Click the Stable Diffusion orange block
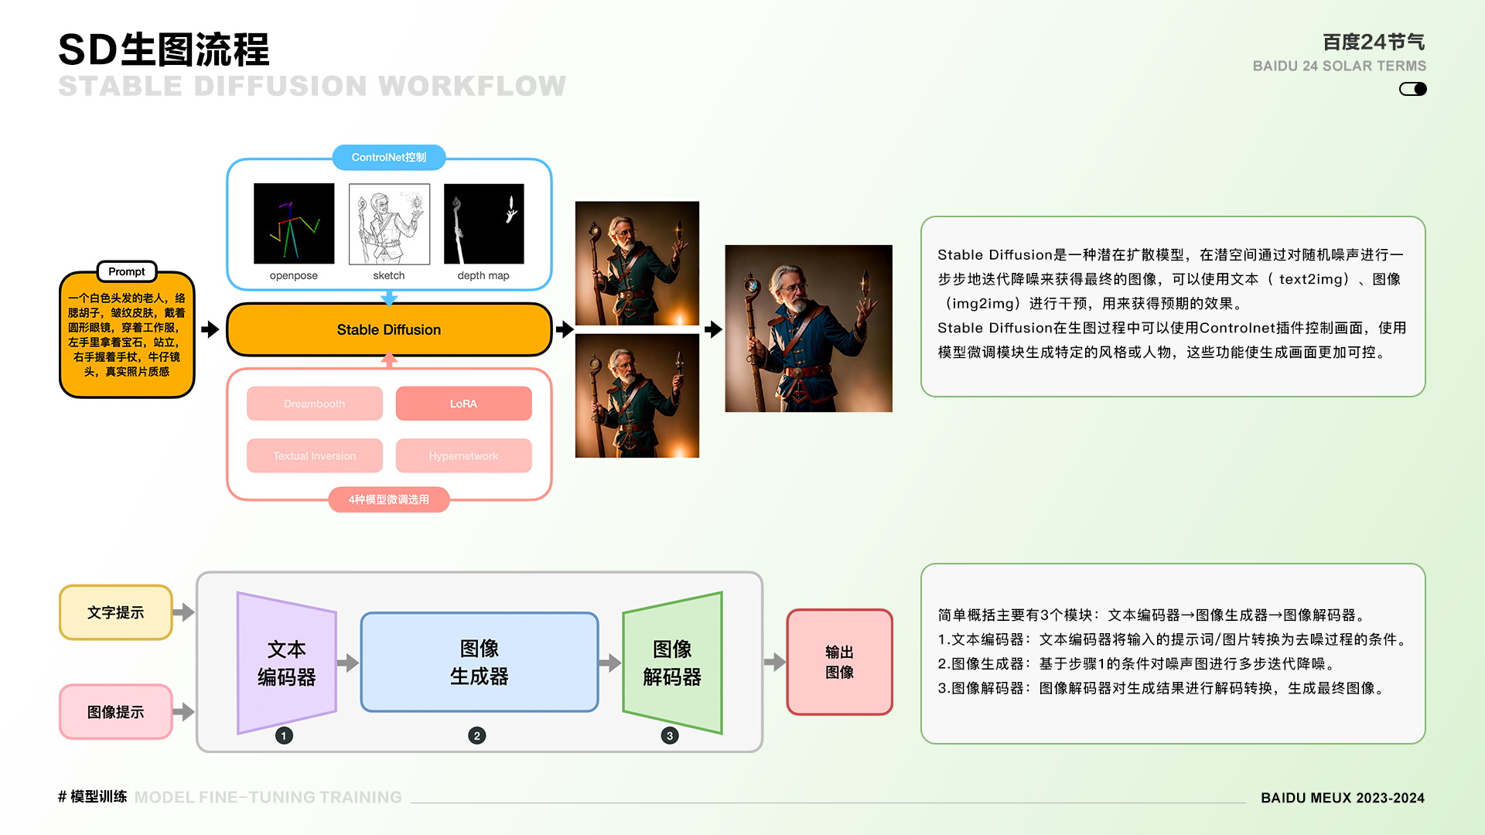The height and width of the screenshot is (835, 1485). [389, 329]
